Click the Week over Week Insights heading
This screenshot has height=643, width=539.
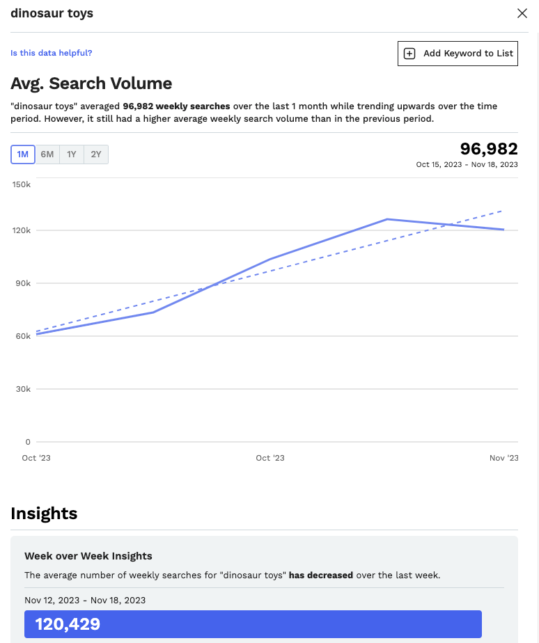[88, 556]
